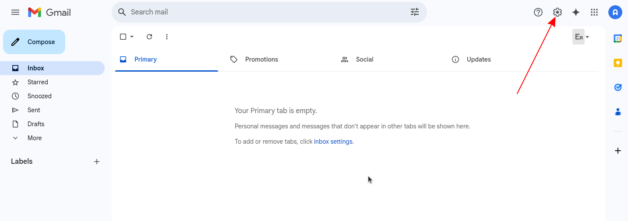This screenshot has height=221, width=628.
Task: Switch to the Updates tab
Action: point(498,59)
